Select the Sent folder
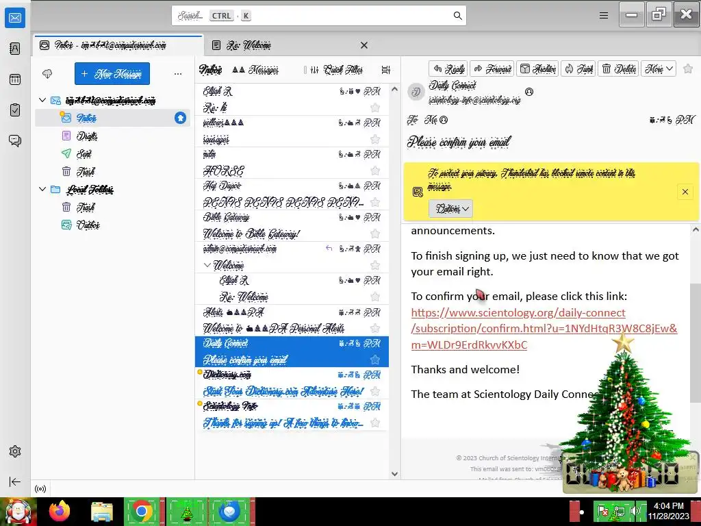 pos(113,154)
